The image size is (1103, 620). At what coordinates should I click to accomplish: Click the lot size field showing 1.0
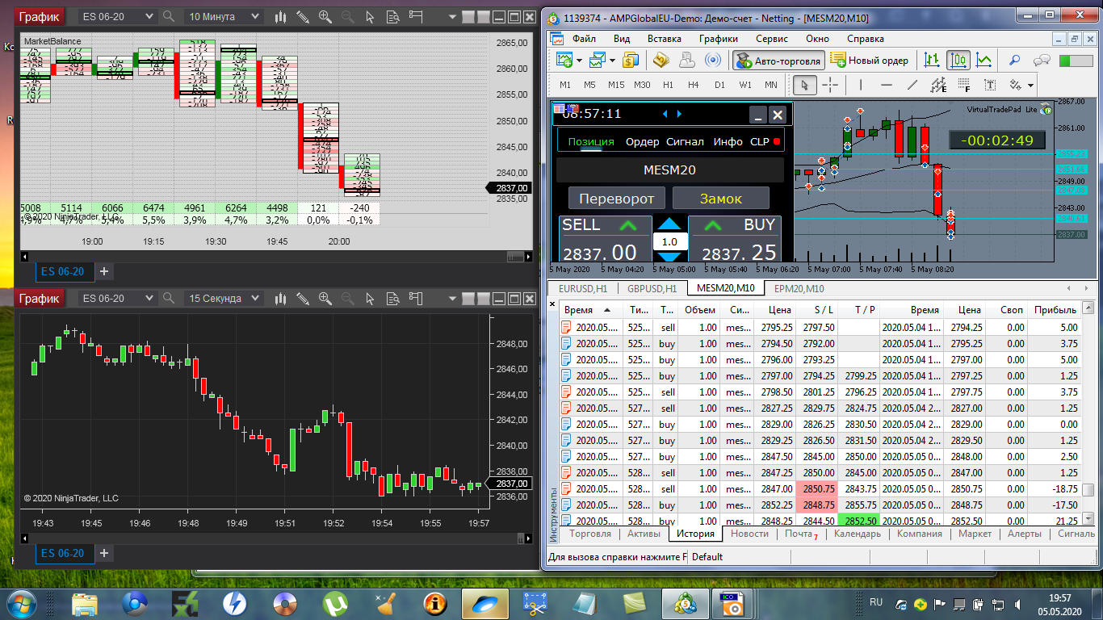pos(670,241)
